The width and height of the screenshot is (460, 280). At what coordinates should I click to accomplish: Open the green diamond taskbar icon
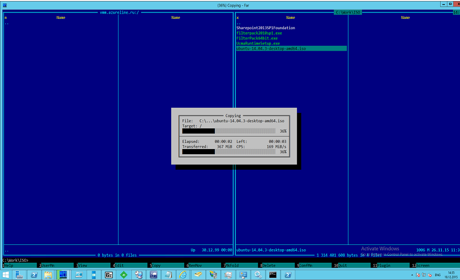pyautogui.click(x=123, y=275)
